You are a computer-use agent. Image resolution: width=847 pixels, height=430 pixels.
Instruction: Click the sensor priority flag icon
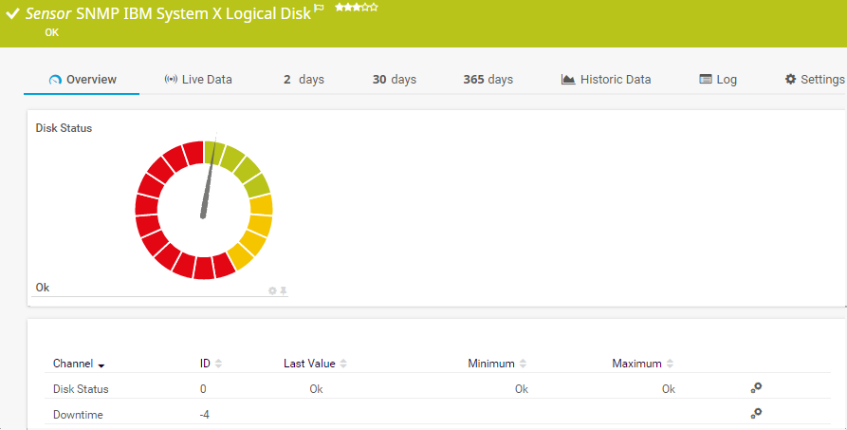[x=319, y=9]
